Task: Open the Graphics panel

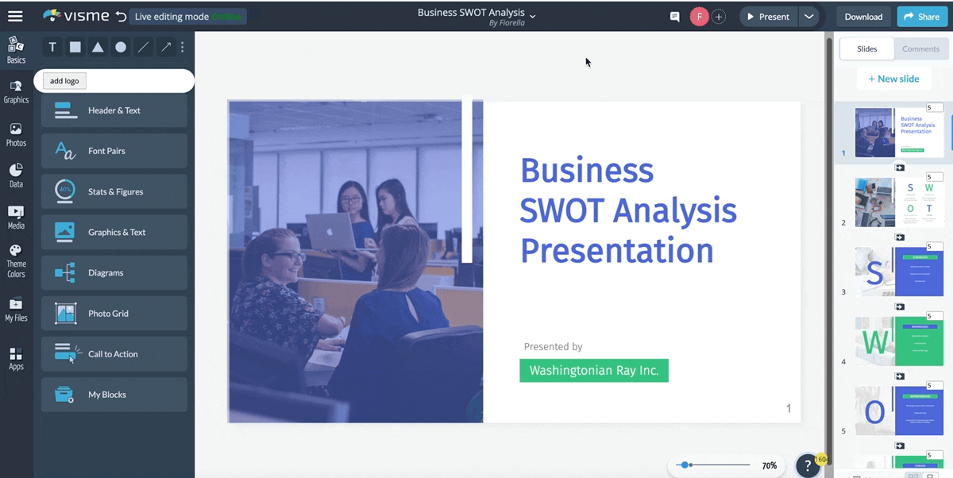Action: (x=16, y=90)
